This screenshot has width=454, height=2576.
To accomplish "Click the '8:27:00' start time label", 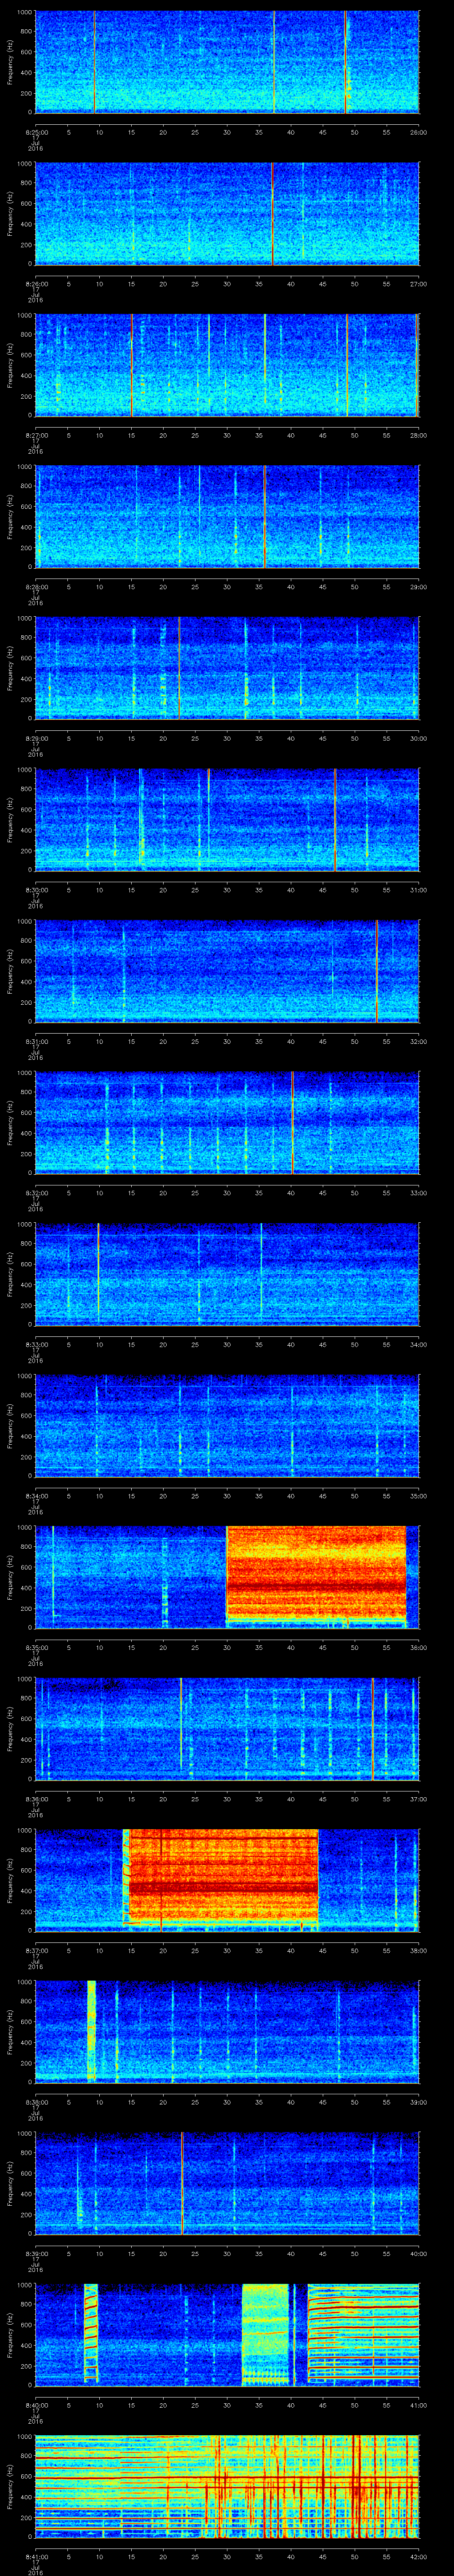I will pyautogui.click(x=36, y=435).
